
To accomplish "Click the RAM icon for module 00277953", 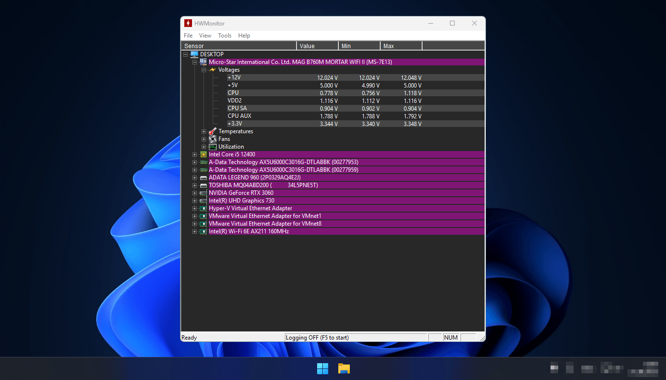I will (203, 162).
